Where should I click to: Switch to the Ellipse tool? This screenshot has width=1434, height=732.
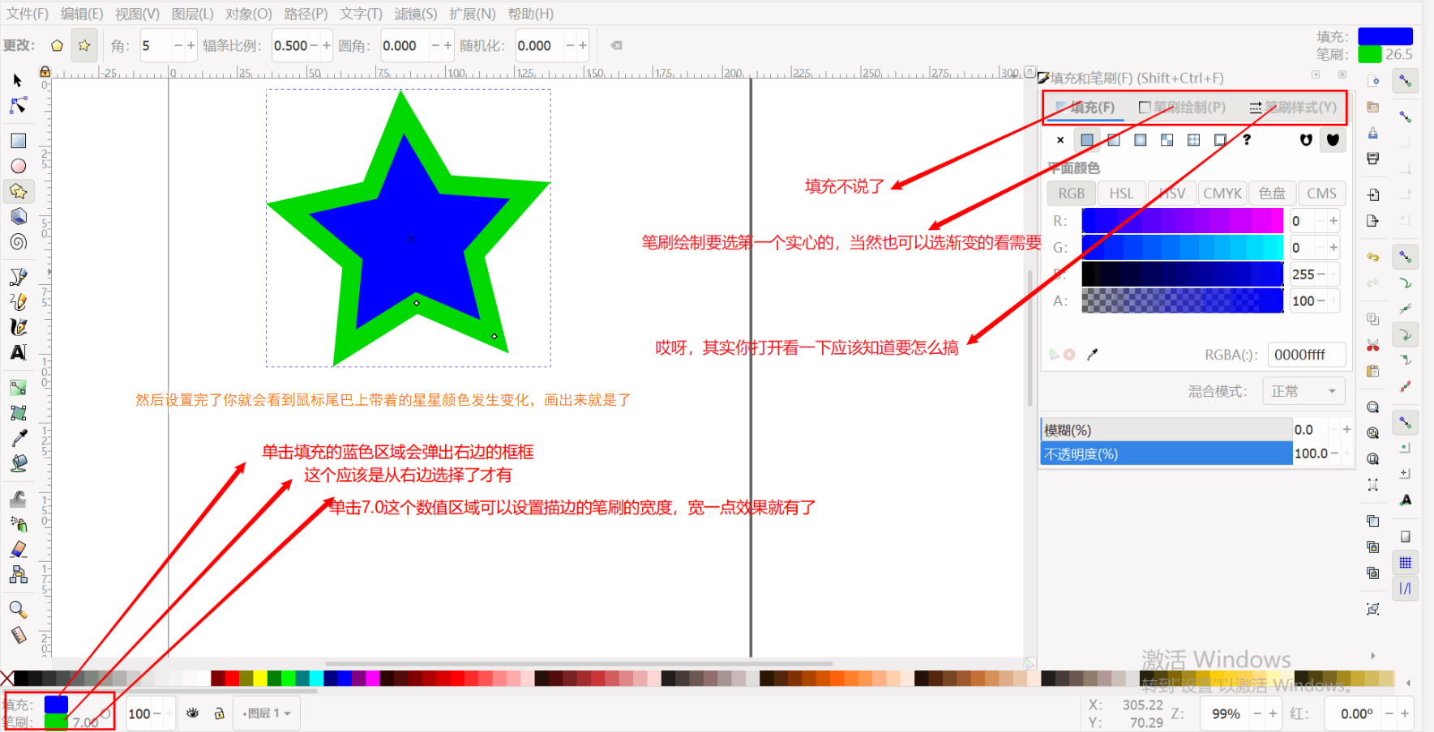tap(18, 165)
